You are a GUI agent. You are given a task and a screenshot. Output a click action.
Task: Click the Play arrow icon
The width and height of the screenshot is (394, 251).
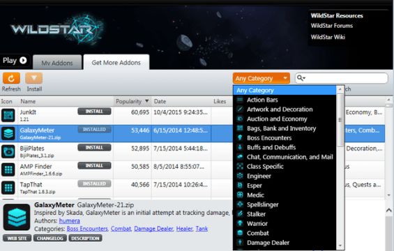(23, 60)
